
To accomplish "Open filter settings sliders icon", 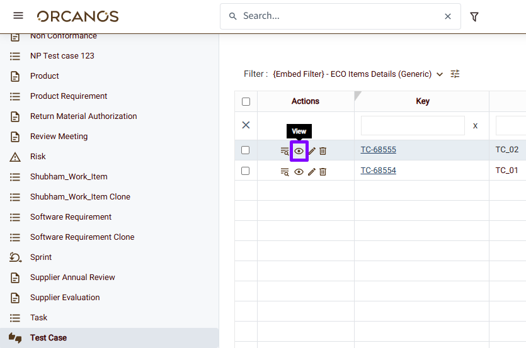I will coord(455,74).
